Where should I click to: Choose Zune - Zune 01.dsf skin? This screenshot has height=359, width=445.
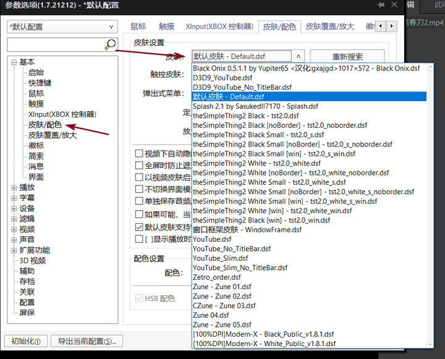click(x=310, y=287)
